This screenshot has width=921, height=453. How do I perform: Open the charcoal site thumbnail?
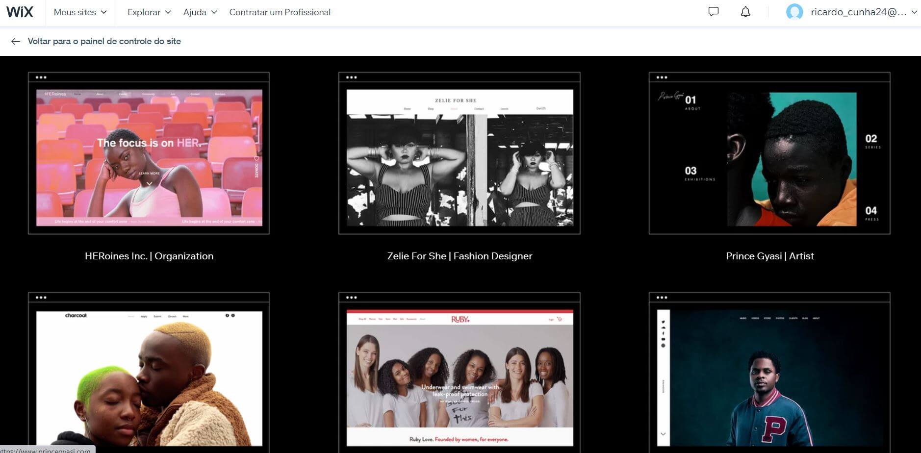pos(149,377)
